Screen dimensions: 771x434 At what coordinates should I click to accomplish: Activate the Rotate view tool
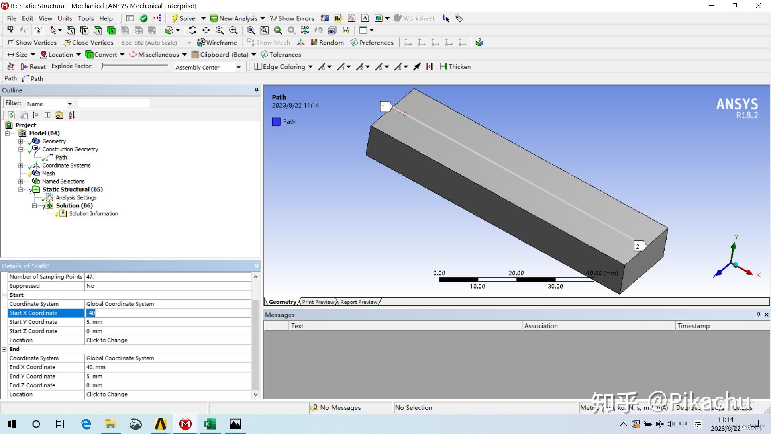coord(192,30)
